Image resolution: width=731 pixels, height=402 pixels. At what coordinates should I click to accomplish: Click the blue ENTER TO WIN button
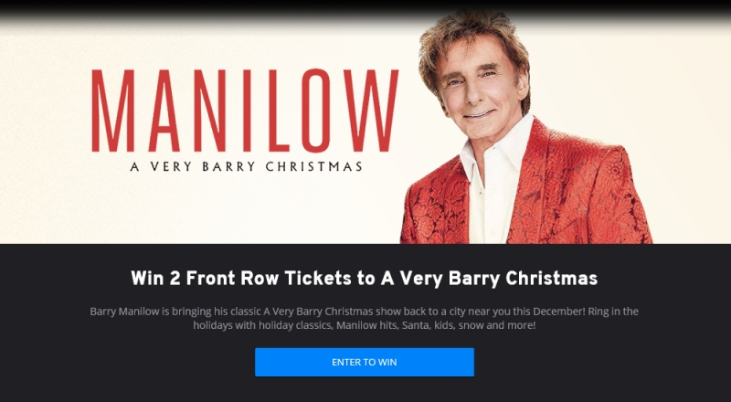tap(364, 362)
